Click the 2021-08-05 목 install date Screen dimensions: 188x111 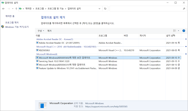[x=173, y=50]
